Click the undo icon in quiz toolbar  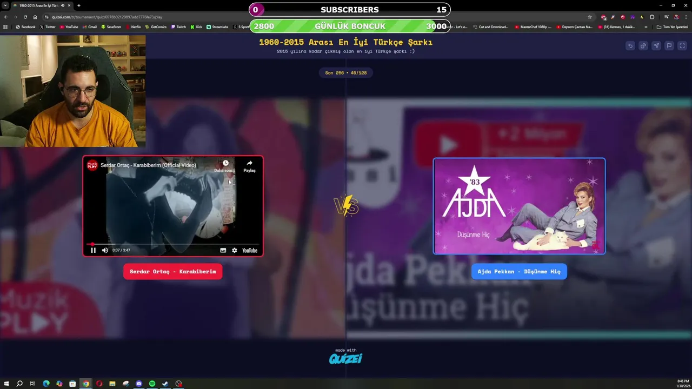click(x=630, y=46)
